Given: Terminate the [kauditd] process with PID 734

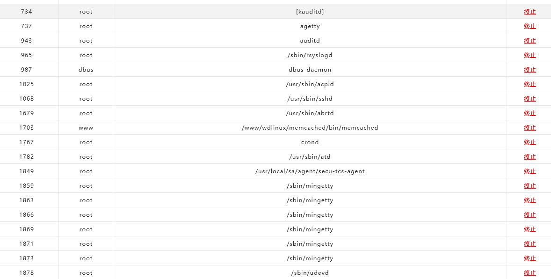Looking at the screenshot, I should pyautogui.click(x=529, y=12).
